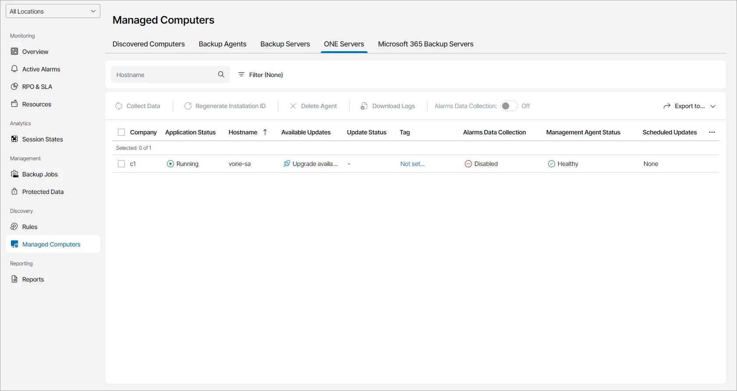This screenshot has width=737, height=391.
Task: Open the column options ellipsis menu
Action: [712, 132]
